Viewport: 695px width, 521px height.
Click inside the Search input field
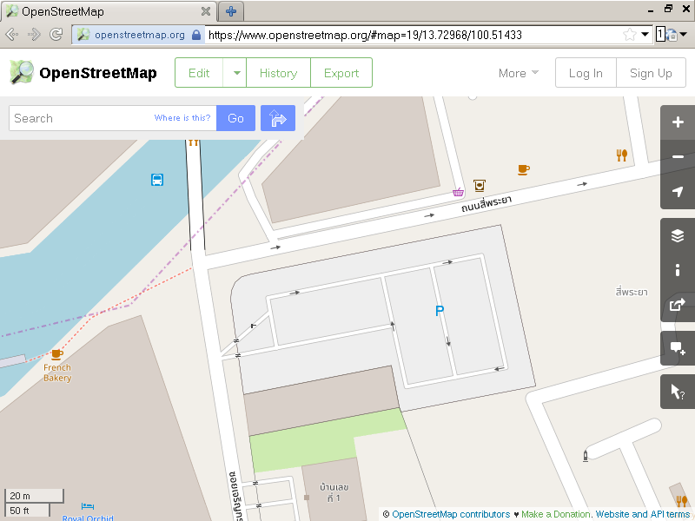[x=78, y=118]
